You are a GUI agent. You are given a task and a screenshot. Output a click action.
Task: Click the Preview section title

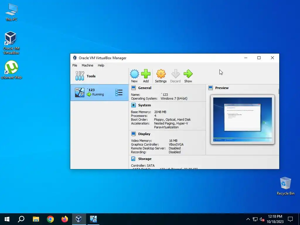click(222, 88)
